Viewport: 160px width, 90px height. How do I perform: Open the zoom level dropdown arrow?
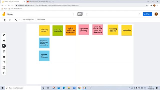19,20
